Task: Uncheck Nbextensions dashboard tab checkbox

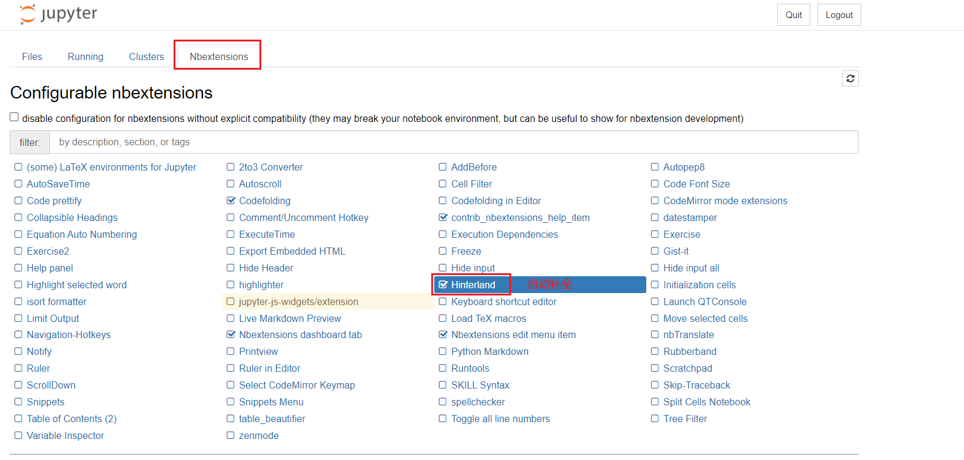Action: click(231, 334)
